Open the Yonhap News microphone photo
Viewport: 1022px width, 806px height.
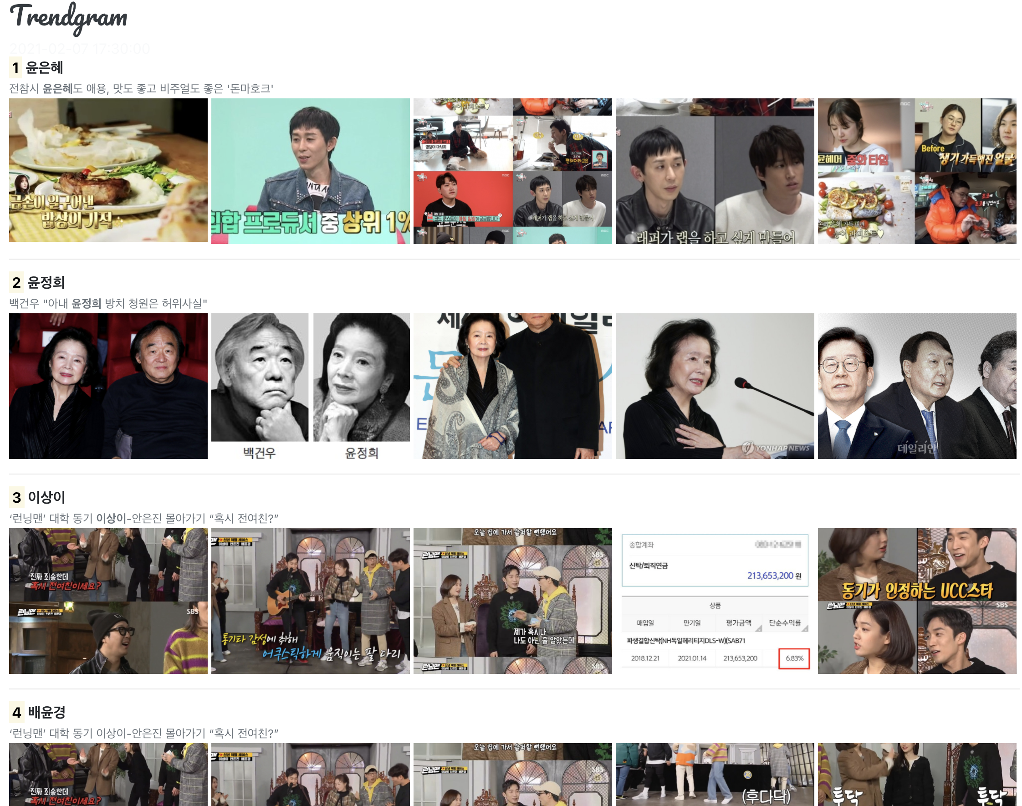(x=715, y=386)
